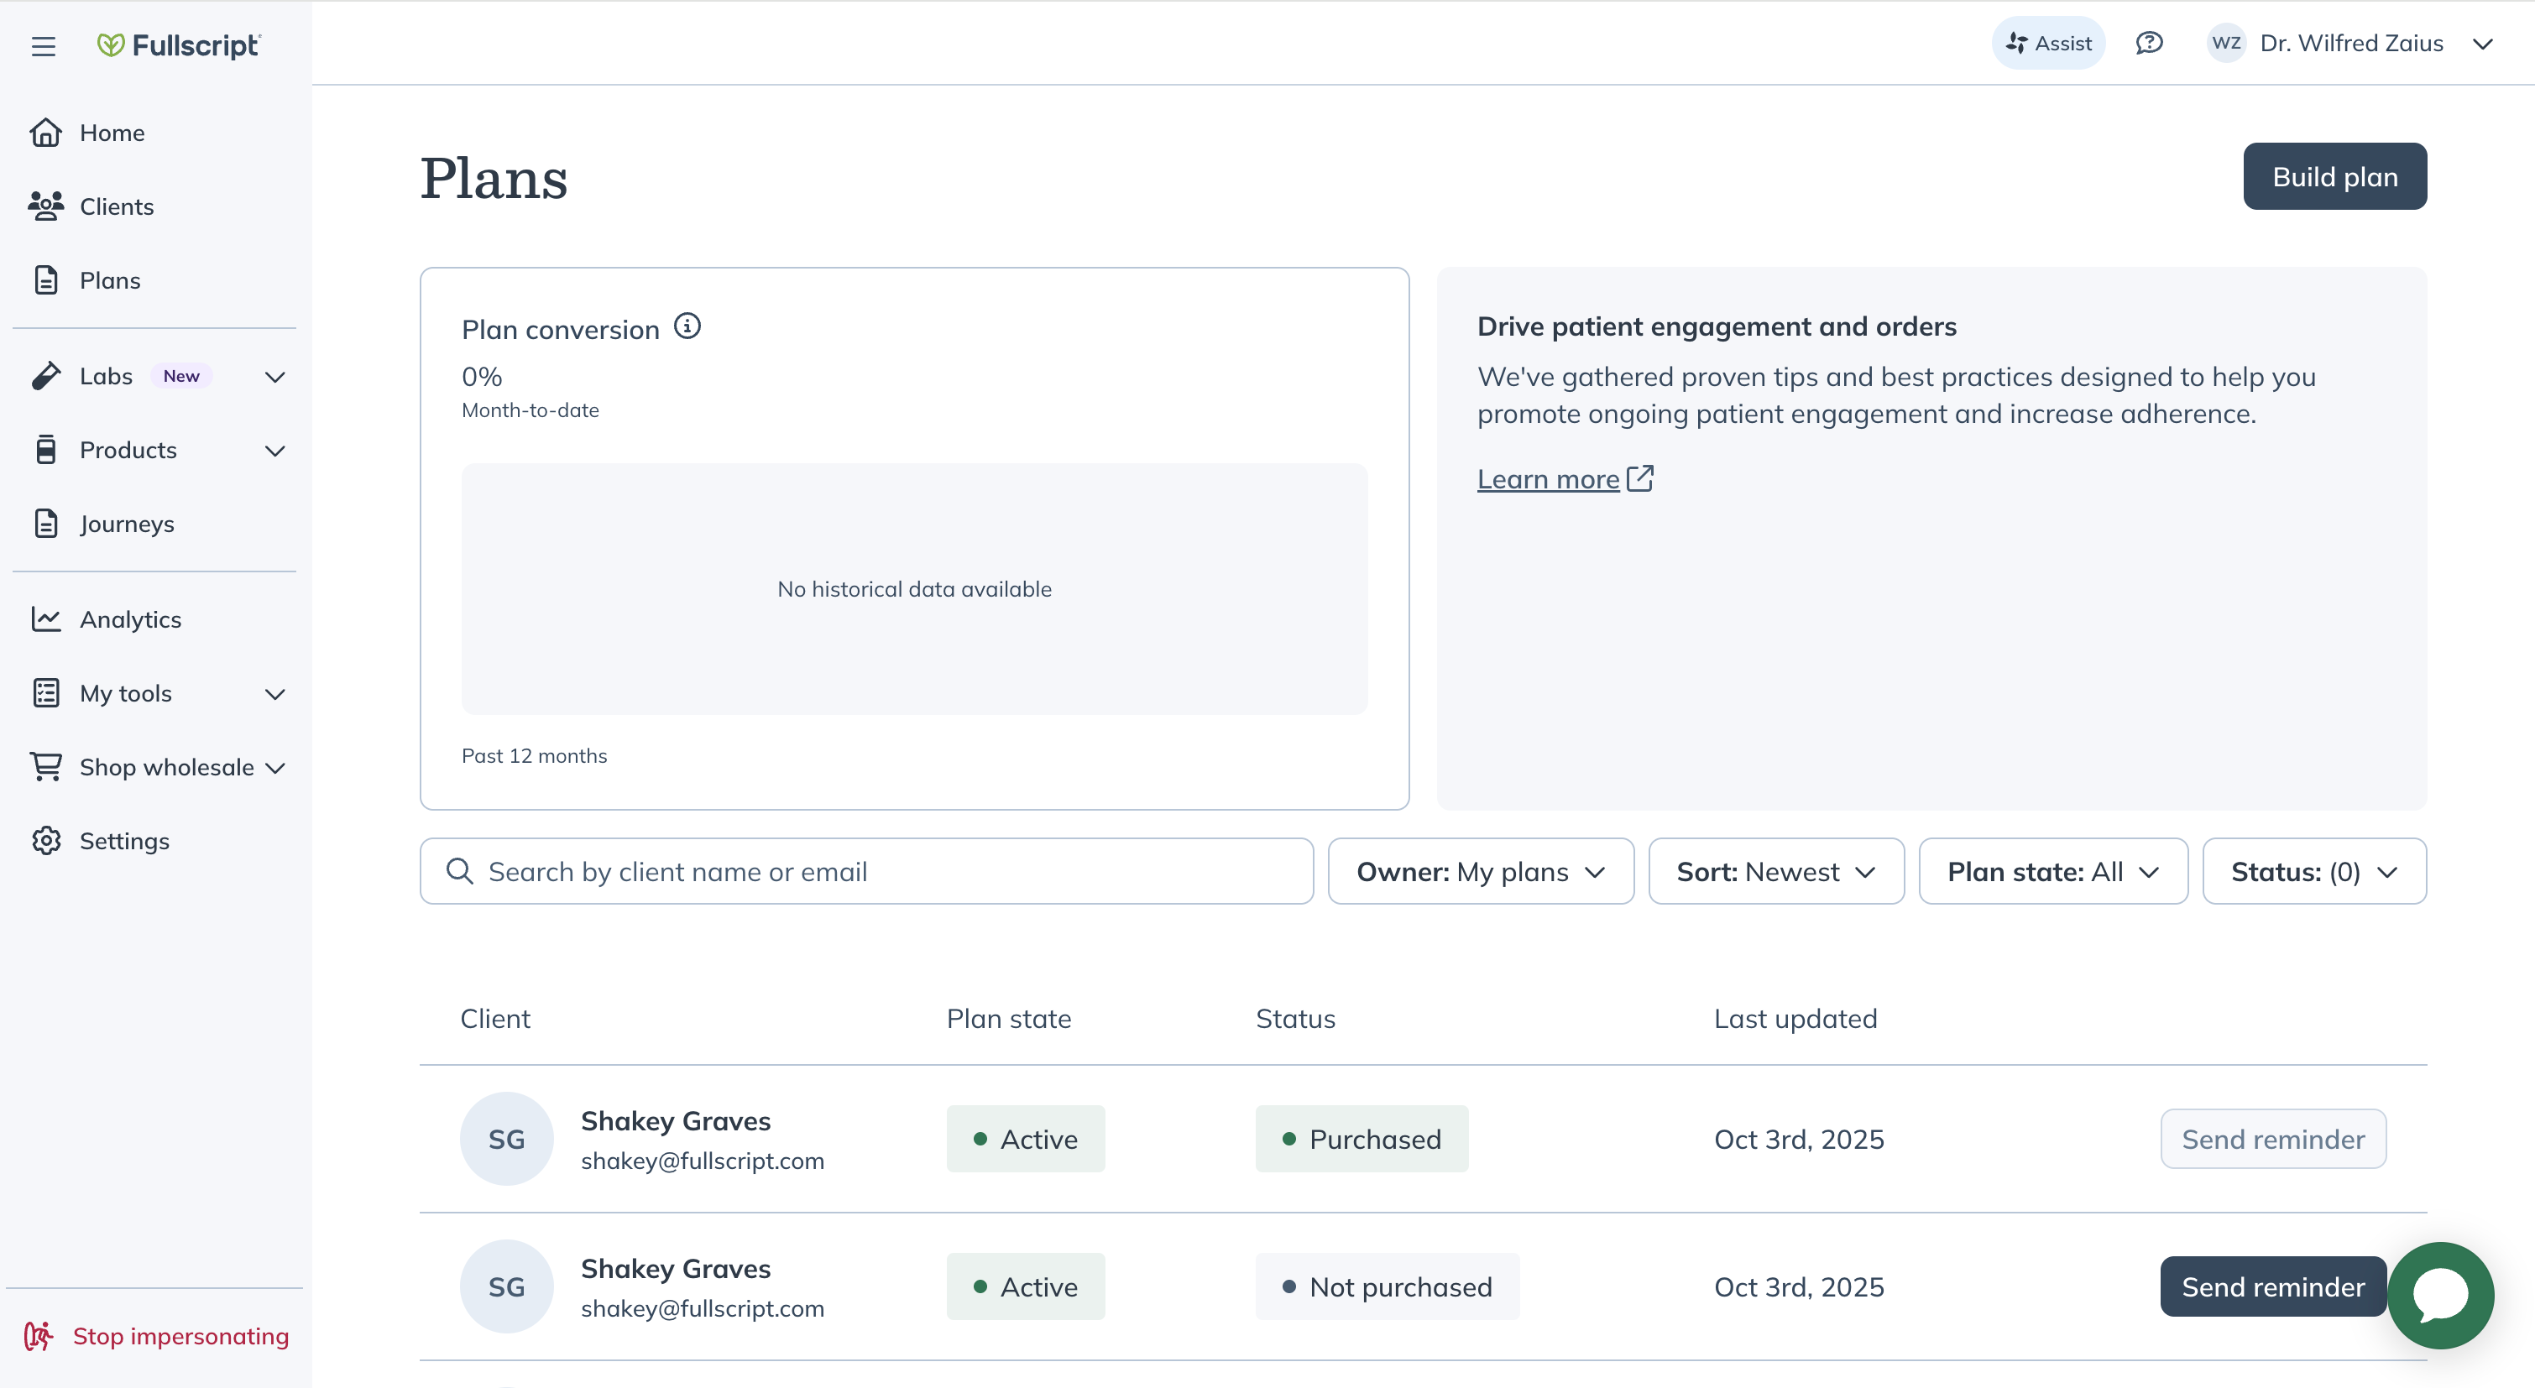Open the Learn more link
This screenshot has width=2535, height=1388.
(1550, 479)
